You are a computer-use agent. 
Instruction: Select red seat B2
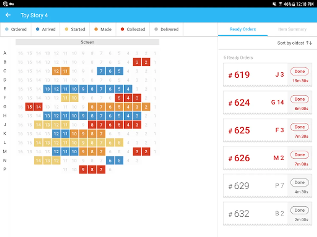pyautogui.click(x=146, y=62)
